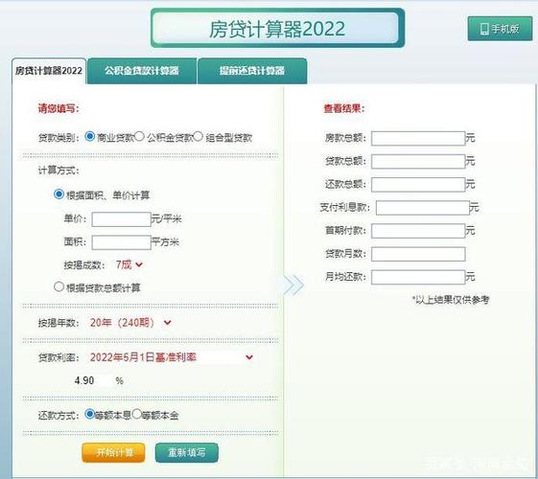Open the 贷款利率 2022年5月1日基准利率 dropdown
Viewport: 538px width, 479px height.
(x=172, y=357)
